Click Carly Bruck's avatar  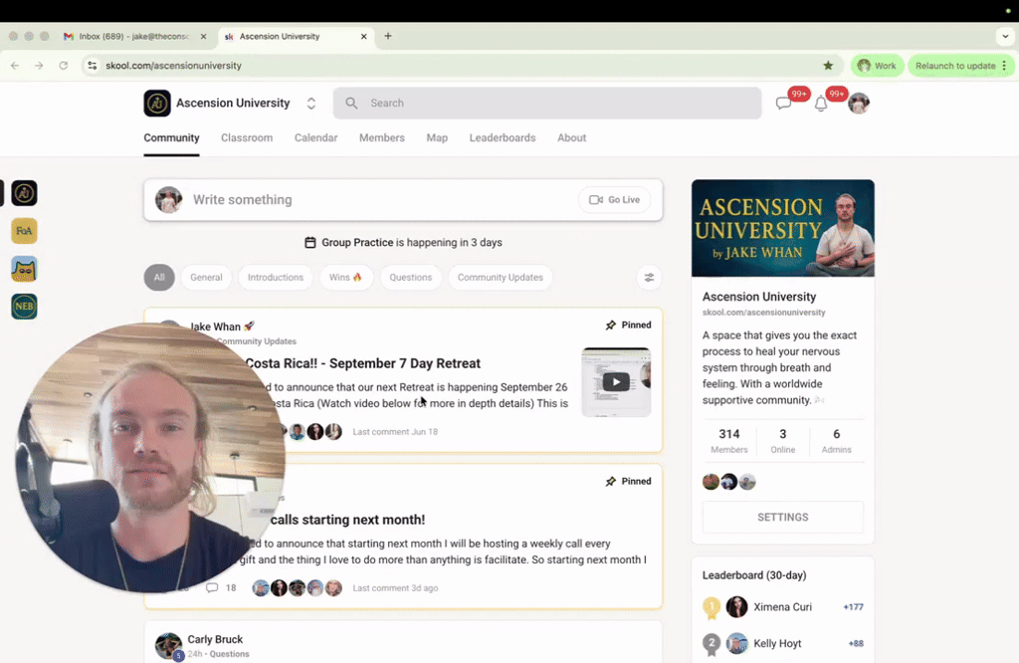(168, 646)
